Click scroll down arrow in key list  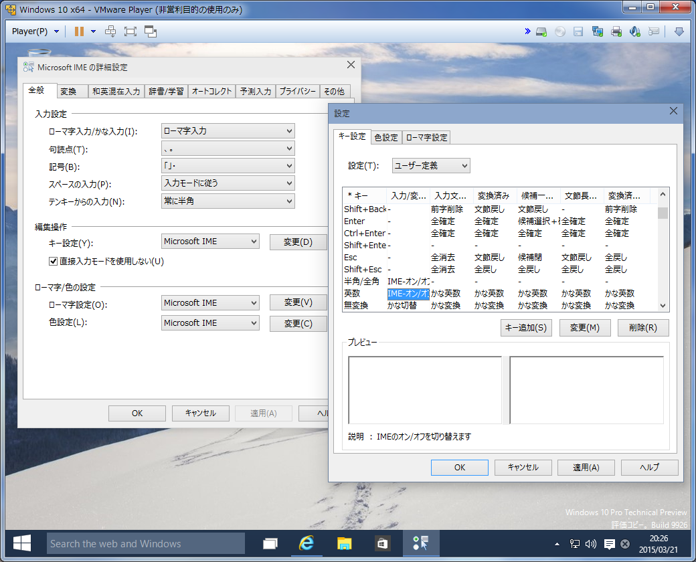(663, 305)
